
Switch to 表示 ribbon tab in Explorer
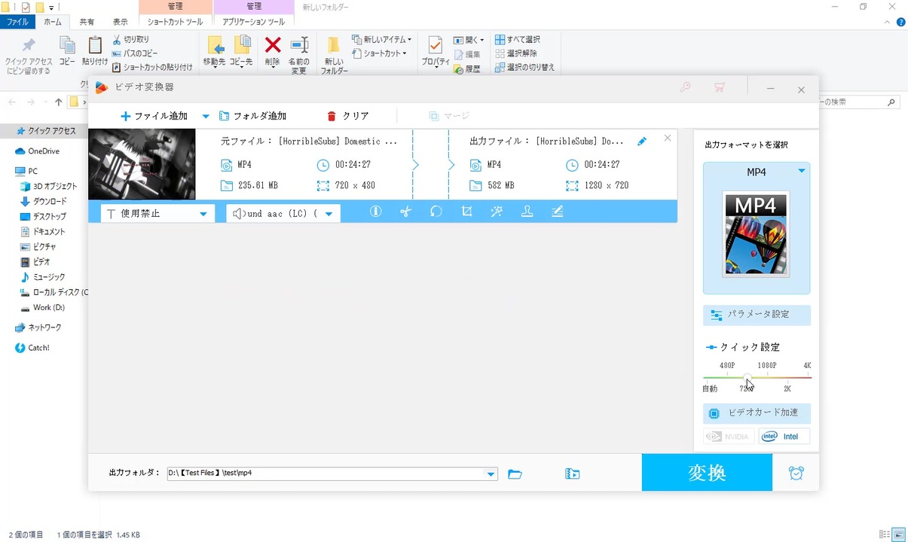point(120,22)
